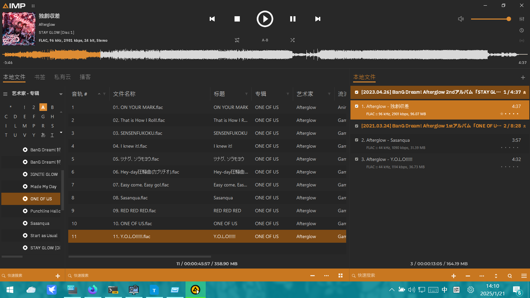Filter artists by letter S
530x298 pixels.
pyautogui.click(x=52, y=126)
